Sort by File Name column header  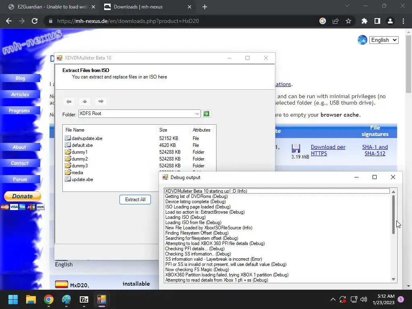(x=110, y=130)
